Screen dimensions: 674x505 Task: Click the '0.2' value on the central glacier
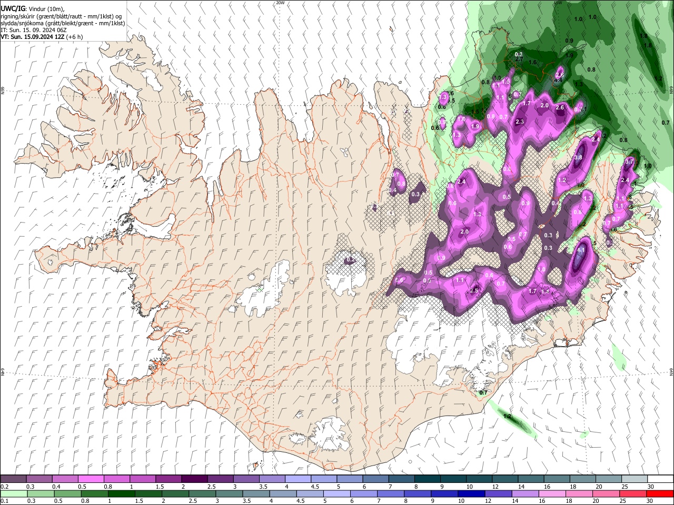point(351,260)
